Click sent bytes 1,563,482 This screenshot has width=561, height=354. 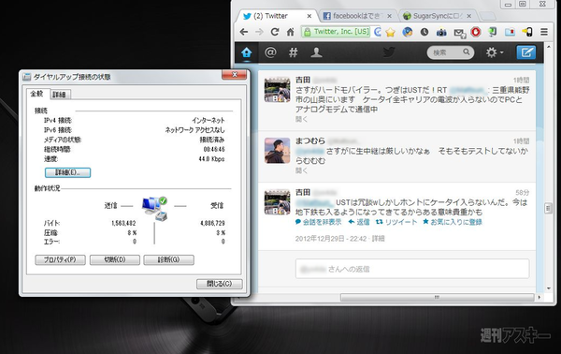[x=123, y=223]
